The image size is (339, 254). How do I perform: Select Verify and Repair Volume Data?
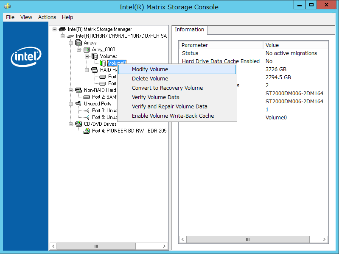(x=169, y=107)
